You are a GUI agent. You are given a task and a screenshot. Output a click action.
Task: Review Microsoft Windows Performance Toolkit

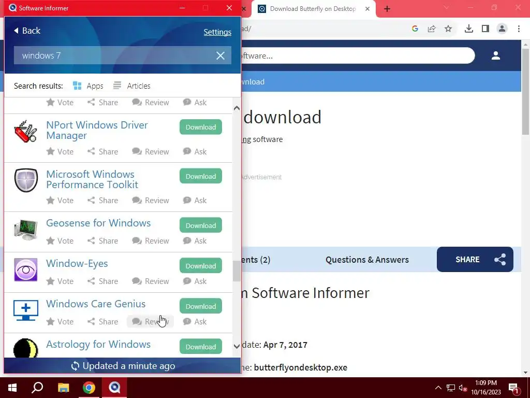coord(151,201)
